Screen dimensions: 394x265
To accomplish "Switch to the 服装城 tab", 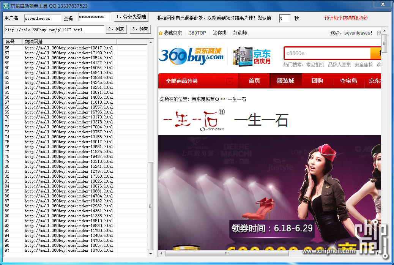I will click(x=285, y=81).
